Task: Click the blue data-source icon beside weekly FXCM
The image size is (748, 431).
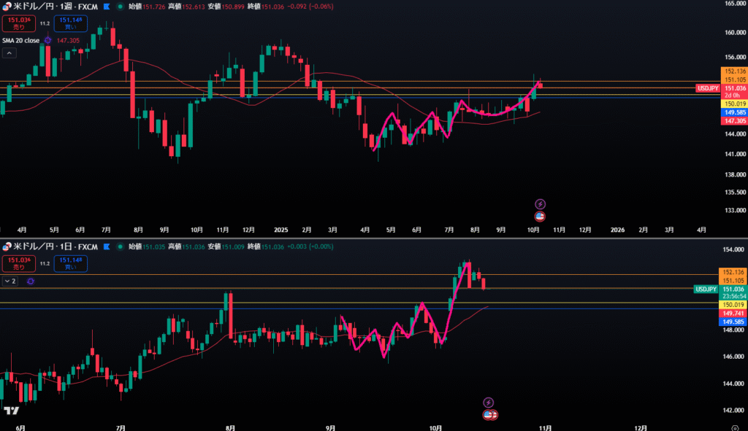Action: point(108,6)
